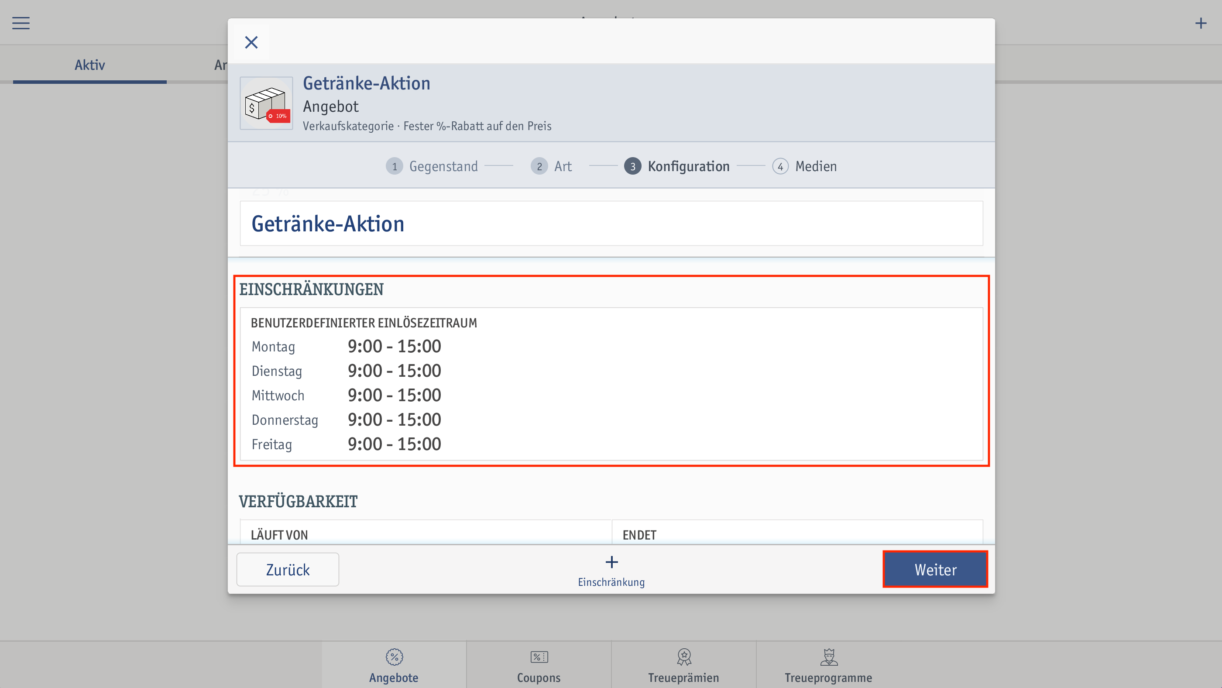
Task: Add an Einschränkung with the plus button
Action: (611, 571)
